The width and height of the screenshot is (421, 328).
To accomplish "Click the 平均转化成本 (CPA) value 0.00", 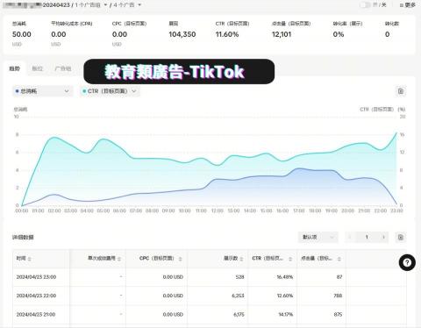I will click(x=59, y=34).
